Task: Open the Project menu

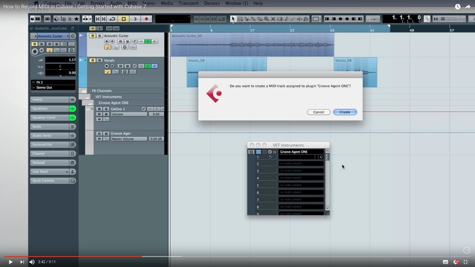Action: pos(98,3)
